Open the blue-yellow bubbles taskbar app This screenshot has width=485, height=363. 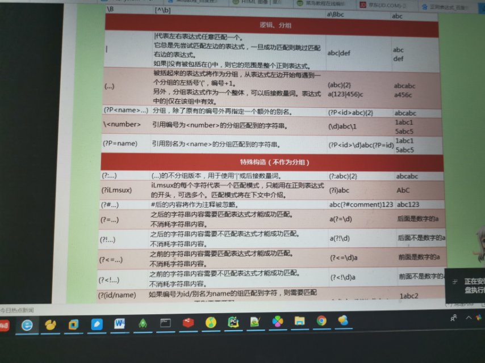[x=342, y=320]
